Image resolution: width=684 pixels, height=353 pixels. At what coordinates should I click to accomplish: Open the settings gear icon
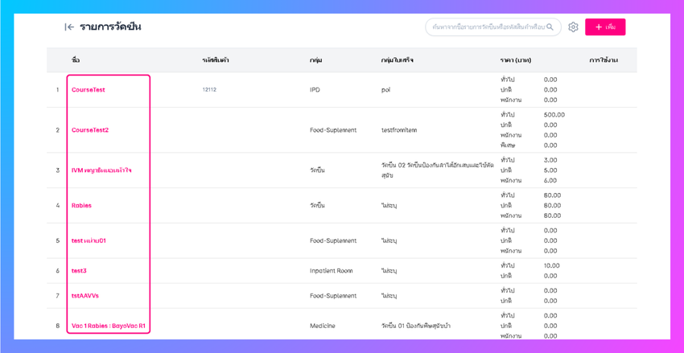573,27
